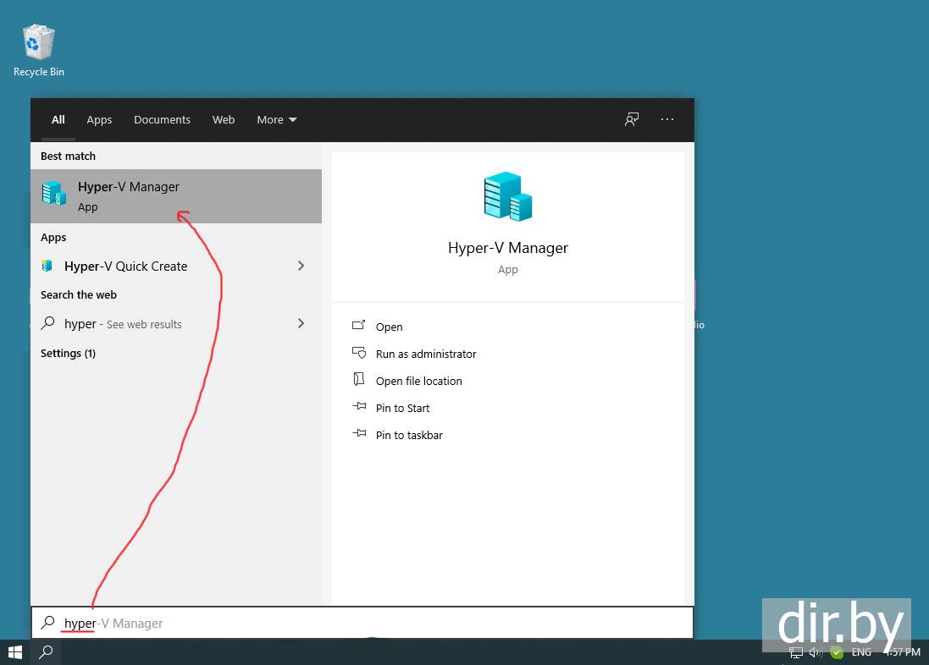
Task: Switch to the Apps filter tab
Action: [x=99, y=119]
